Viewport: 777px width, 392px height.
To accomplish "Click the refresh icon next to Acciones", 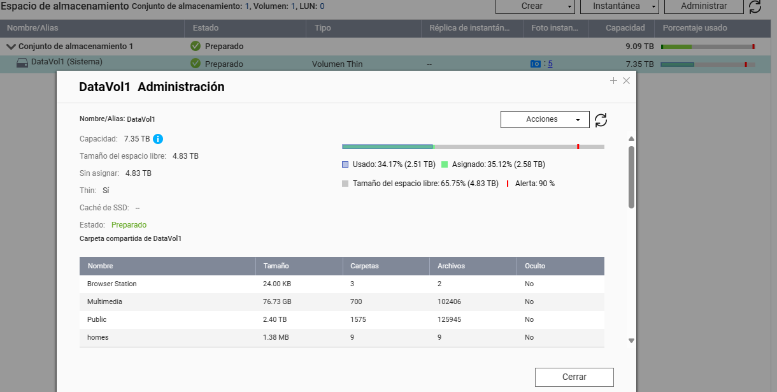I will [601, 120].
